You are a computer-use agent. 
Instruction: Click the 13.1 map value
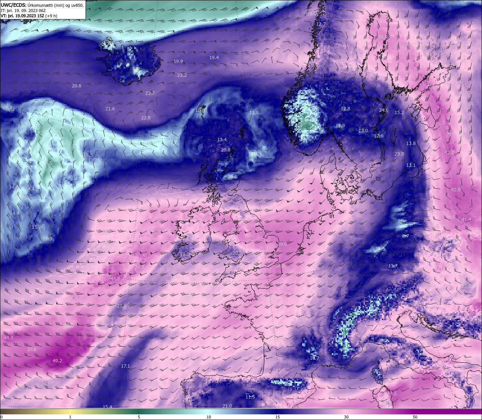point(411,165)
